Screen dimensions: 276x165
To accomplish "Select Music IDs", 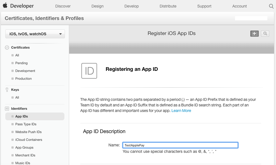I will (x=23, y=163).
